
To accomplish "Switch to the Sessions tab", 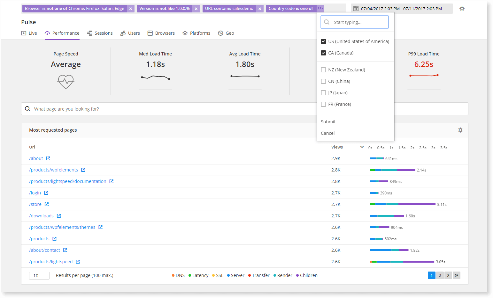I will [x=100, y=33].
